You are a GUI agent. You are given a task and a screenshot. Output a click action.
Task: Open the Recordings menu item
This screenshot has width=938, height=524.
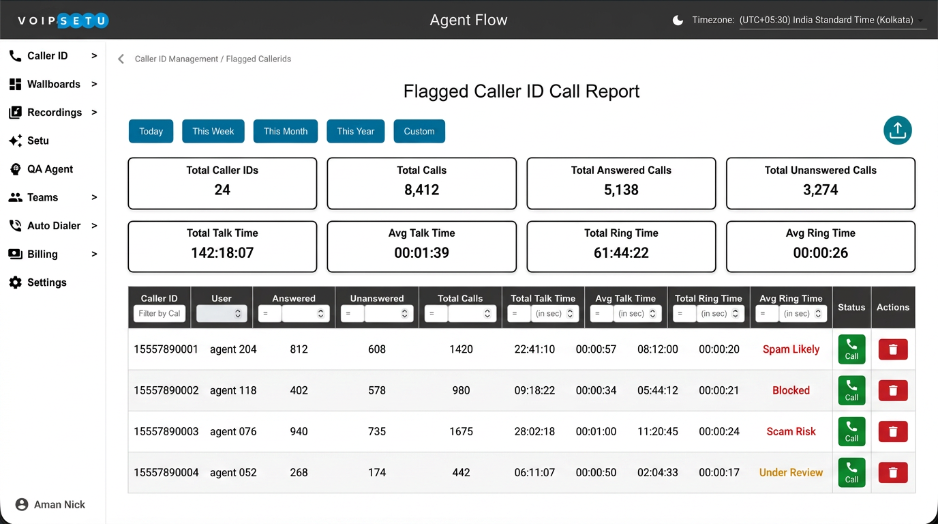click(53, 113)
